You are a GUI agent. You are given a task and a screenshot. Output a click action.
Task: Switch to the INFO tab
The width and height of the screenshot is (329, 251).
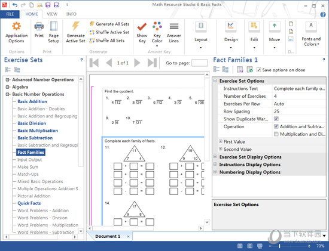pos(71,14)
